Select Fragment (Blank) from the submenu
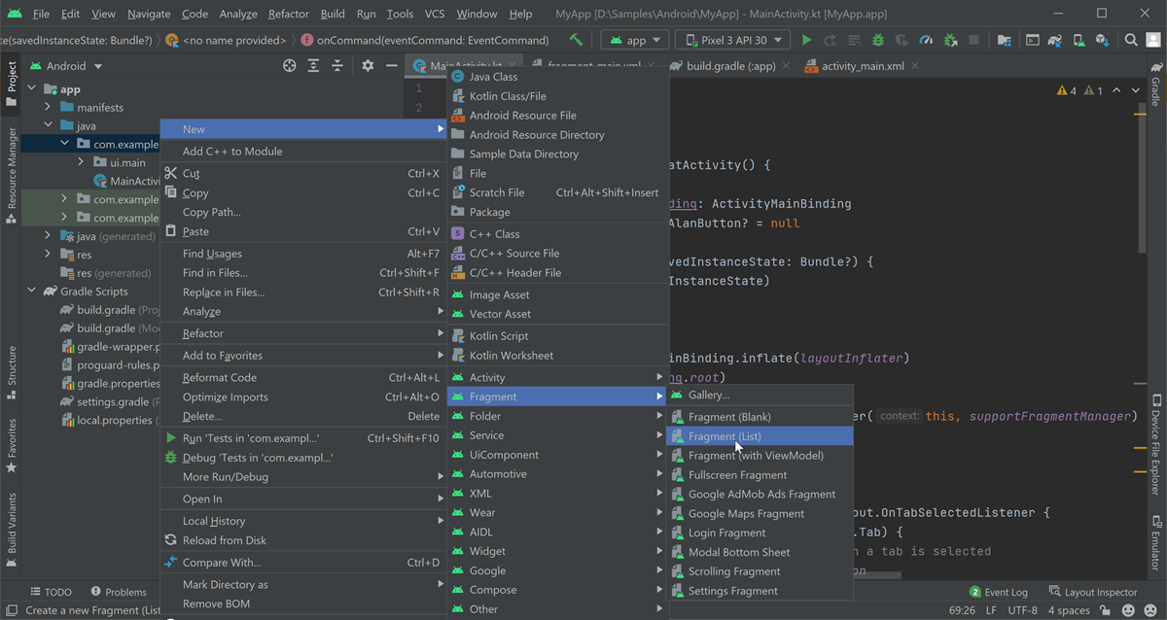Screen dimensions: 1167x620 click(729, 417)
